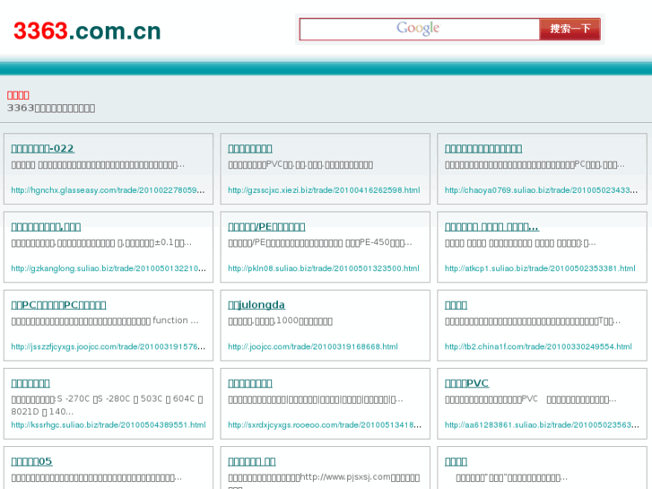The width and height of the screenshot is (652, 489).
Task: Click the description text containing ±0.1
Action: click(x=101, y=242)
